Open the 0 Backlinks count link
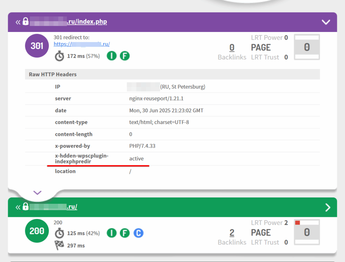Image resolution: width=345 pixels, height=262 pixels. (x=232, y=47)
